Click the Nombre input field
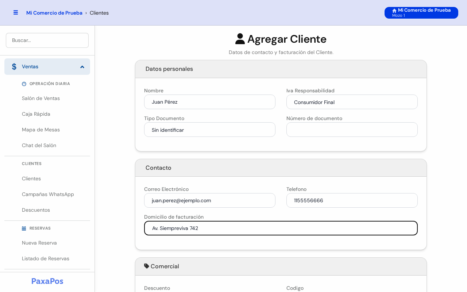The image size is (467, 292). coord(210,102)
